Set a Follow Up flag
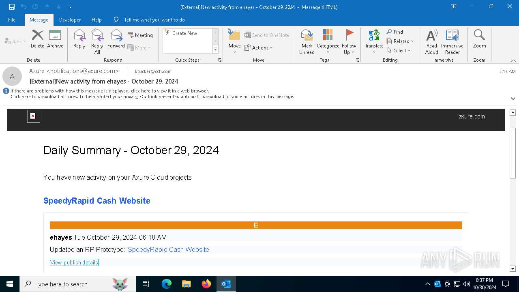The image size is (519, 292). 349,41
